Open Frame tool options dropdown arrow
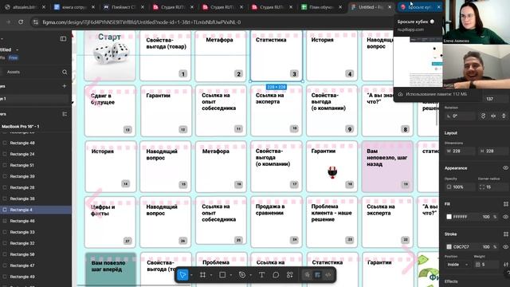Viewport: 510px width, 287px height. click(211, 275)
